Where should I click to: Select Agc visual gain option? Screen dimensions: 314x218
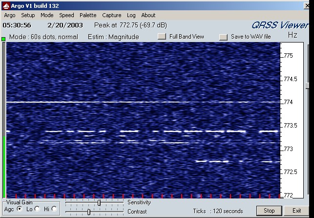[x=20, y=209]
